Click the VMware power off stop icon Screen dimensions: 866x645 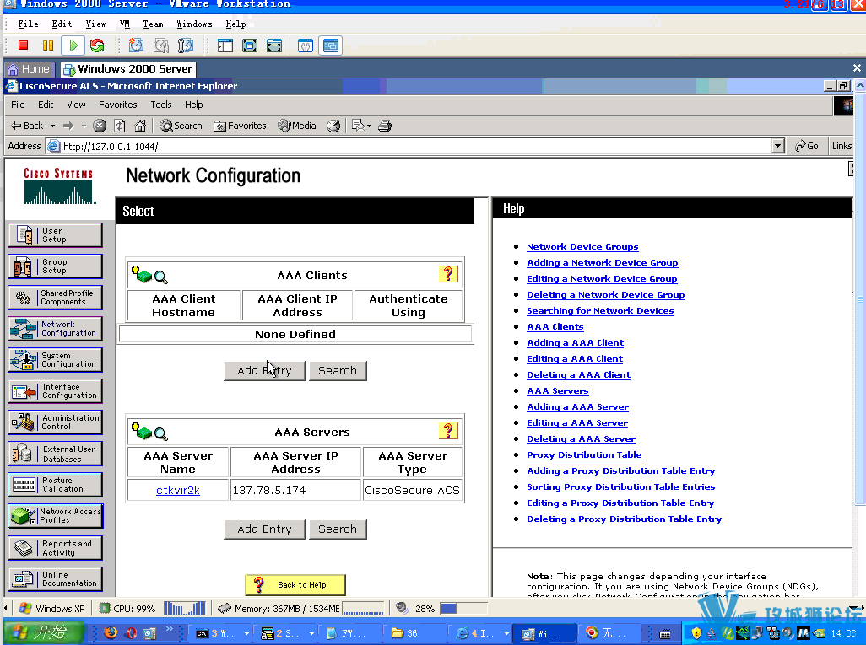(x=23, y=46)
